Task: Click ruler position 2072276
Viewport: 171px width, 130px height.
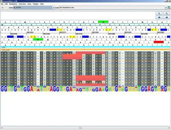Action: click(x=79, y=34)
